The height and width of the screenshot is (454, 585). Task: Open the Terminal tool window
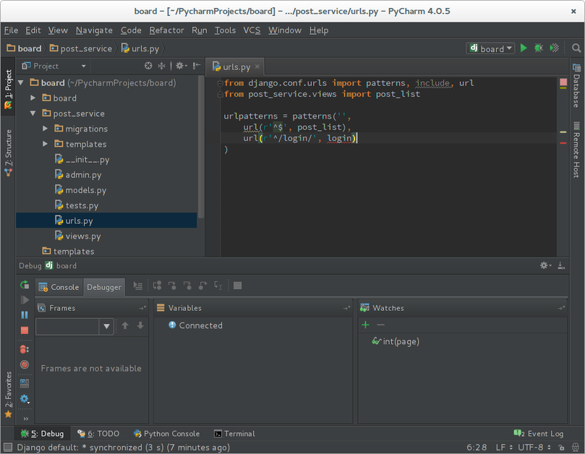point(234,434)
